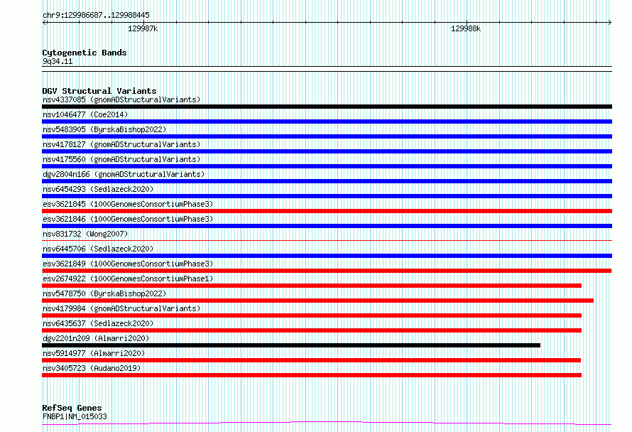Open nsv6454293 (Sedlazeck2020) label
The image size is (632, 432).
pos(98,189)
